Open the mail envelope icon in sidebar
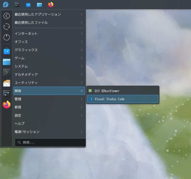This screenshot has height=179, width=191. [7, 83]
